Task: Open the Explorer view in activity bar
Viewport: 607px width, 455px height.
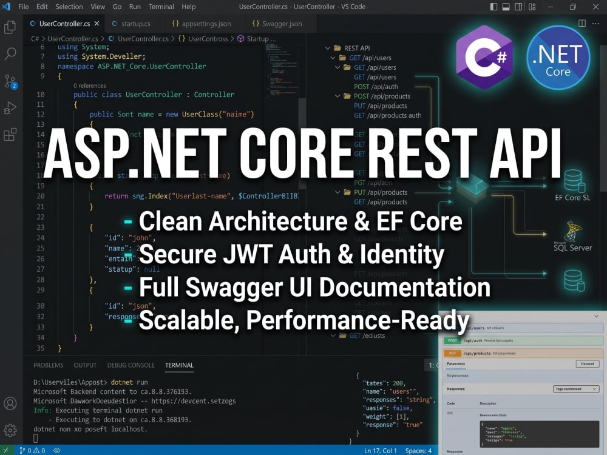Action: click(x=10, y=27)
